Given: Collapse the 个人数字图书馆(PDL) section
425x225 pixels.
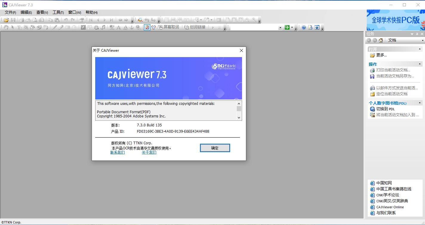Looking at the screenshot, I should [420, 103].
